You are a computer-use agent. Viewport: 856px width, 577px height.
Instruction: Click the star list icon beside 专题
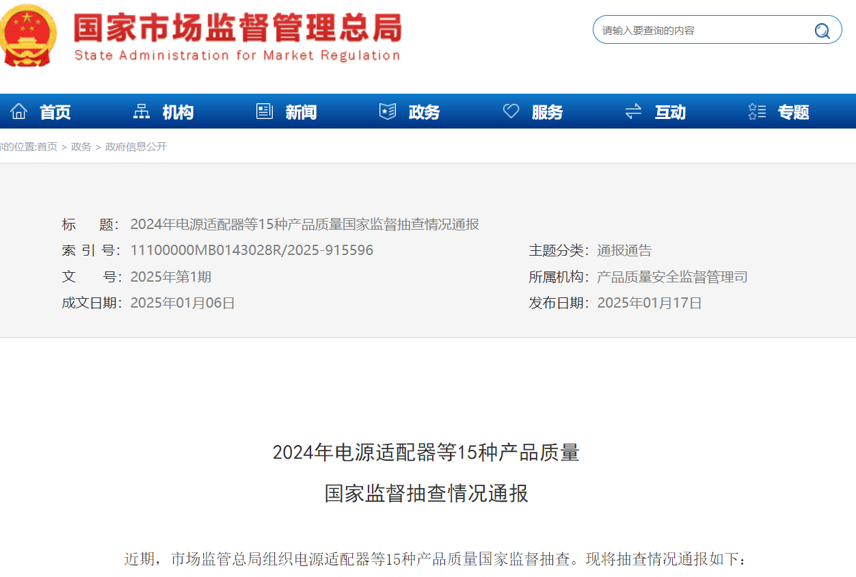[x=757, y=111]
